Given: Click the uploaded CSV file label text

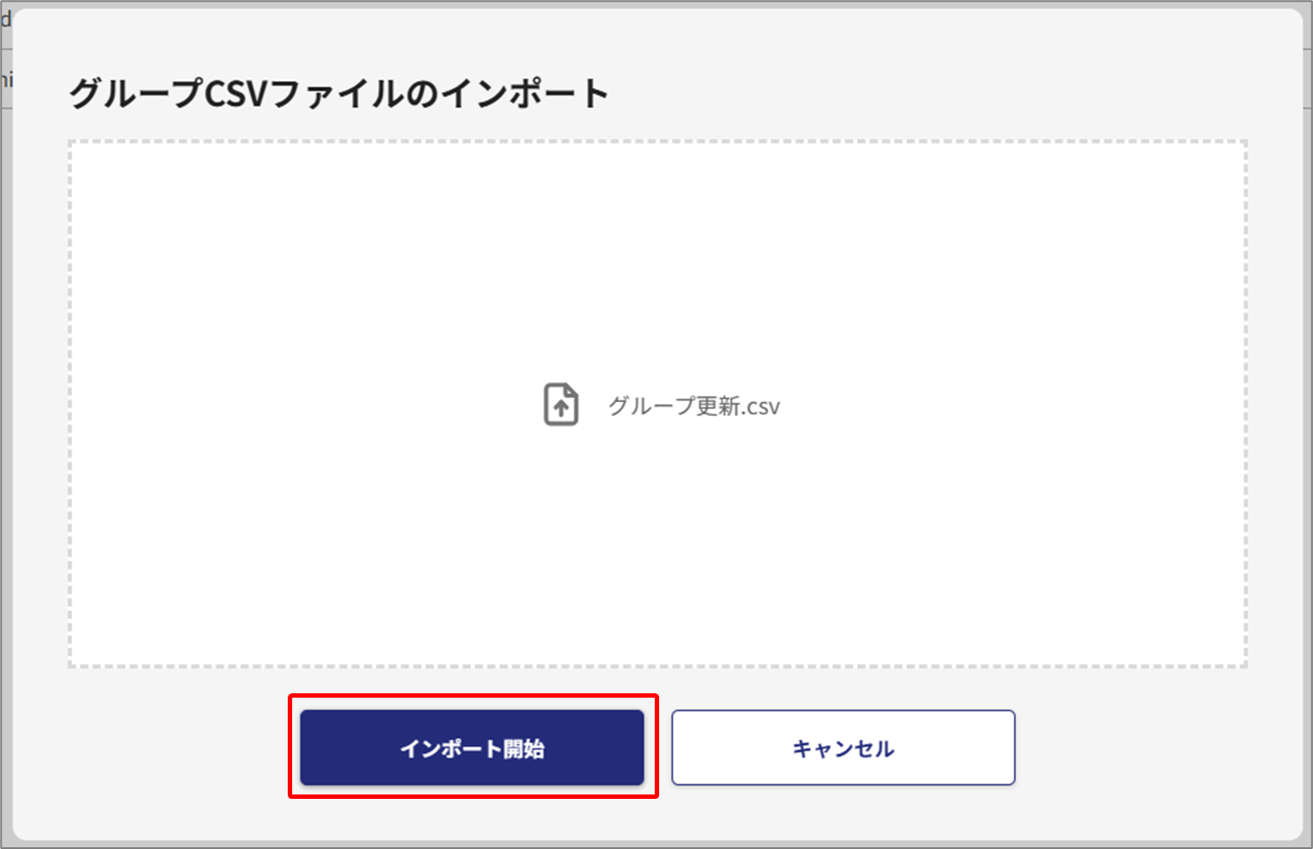Looking at the screenshot, I should (x=694, y=406).
